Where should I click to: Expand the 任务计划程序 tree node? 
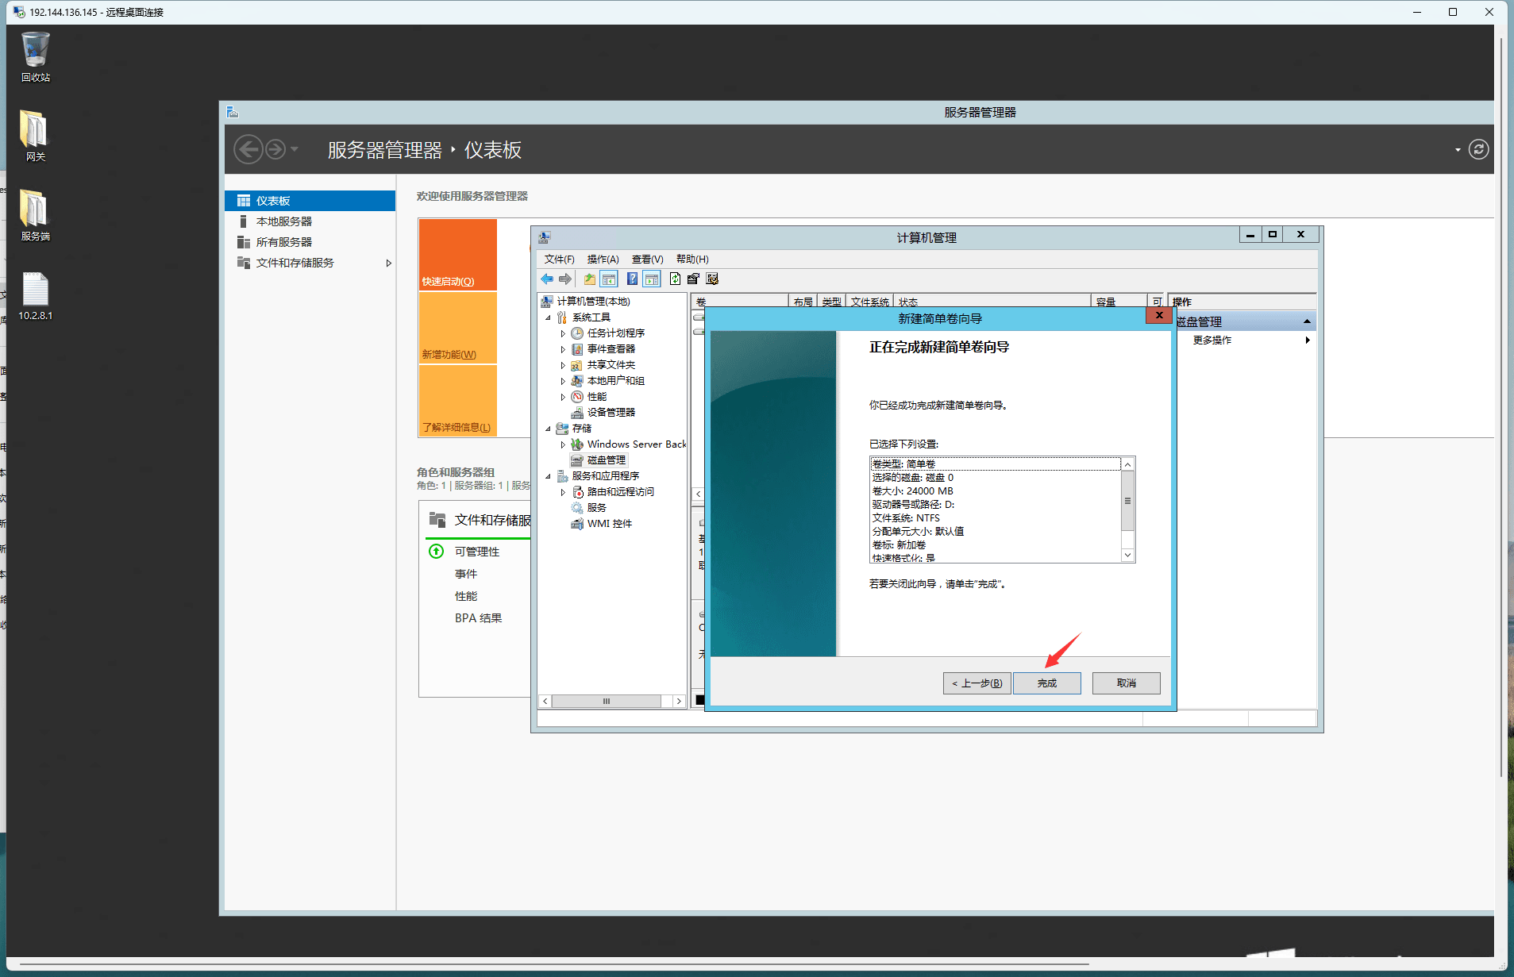point(563,333)
